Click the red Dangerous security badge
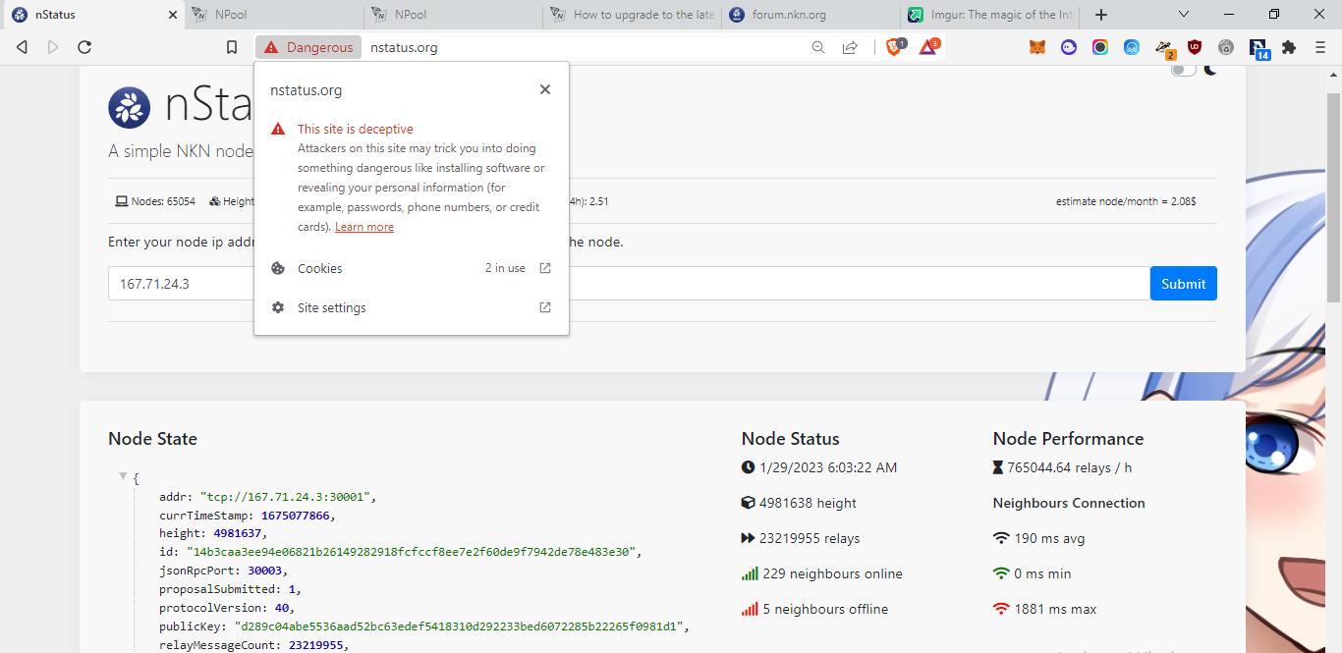 tap(308, 47)
